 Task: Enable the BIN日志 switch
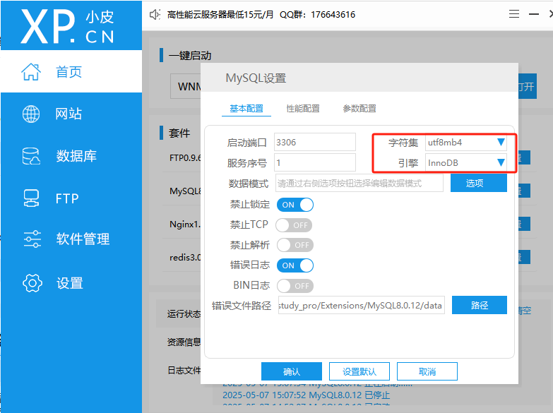click(x=295, y=286)
